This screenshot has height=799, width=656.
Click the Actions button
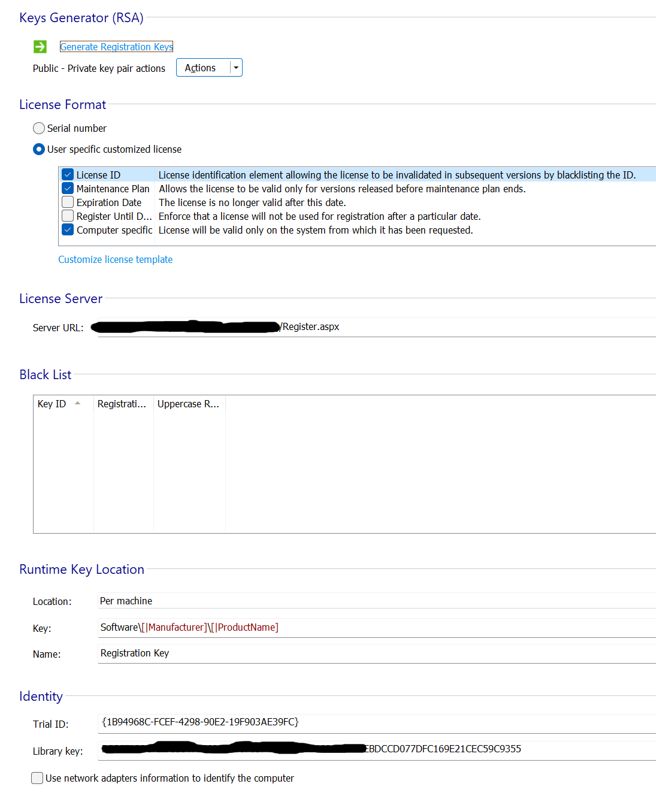coord(201,68)
